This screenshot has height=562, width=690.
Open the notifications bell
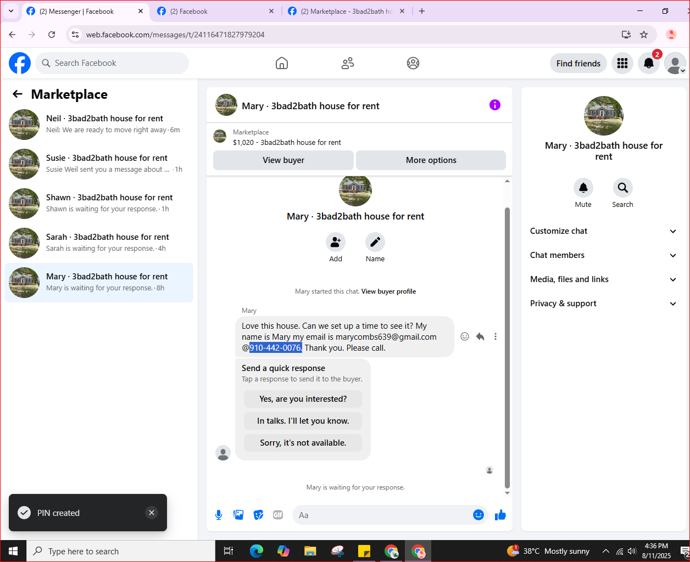[x=649, y=63]
